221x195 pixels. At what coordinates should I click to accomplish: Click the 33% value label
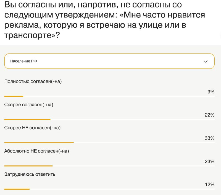point(210,138)
